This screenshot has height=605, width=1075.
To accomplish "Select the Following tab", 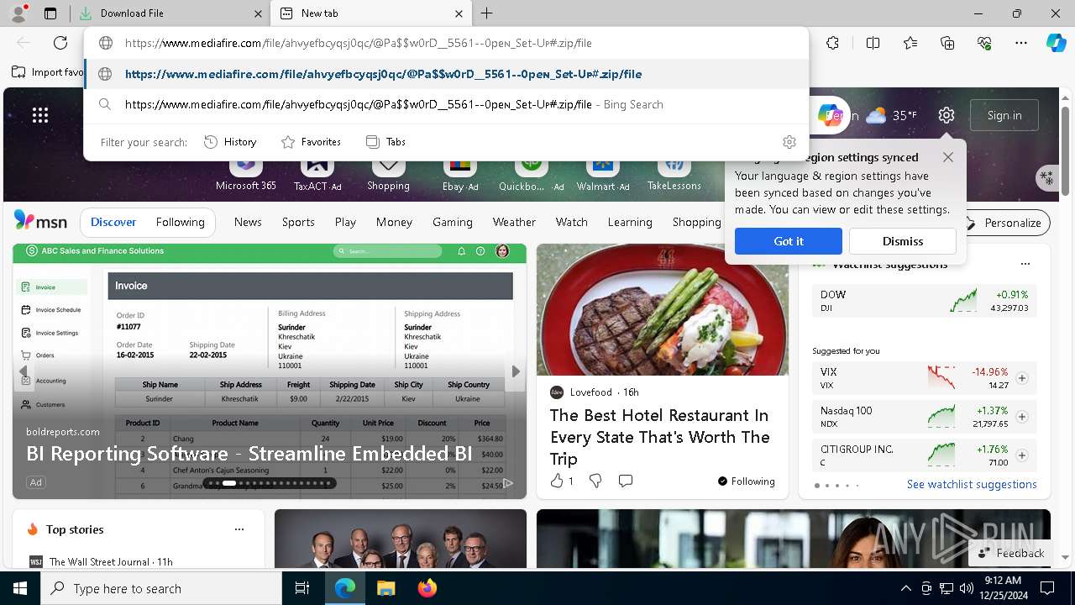I will tap(180, 222).
